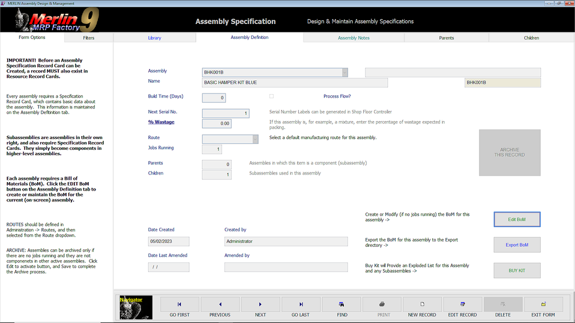
Task: Create a new record
Action: click(423, 307)
